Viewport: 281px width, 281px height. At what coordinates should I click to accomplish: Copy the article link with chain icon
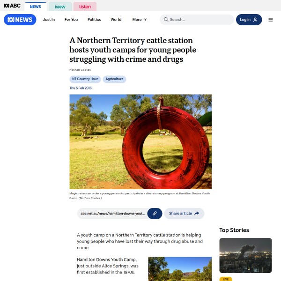tap(155, 214)
